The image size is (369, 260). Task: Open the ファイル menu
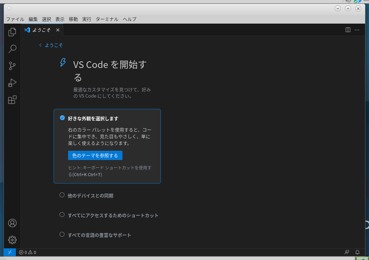click(x=15, y=19)
